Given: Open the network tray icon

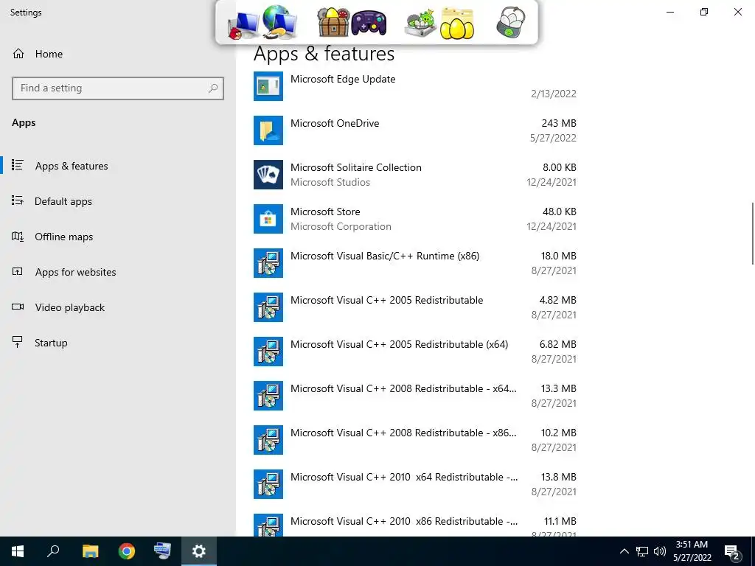Looking at the screenshot, I should (642, 551).
